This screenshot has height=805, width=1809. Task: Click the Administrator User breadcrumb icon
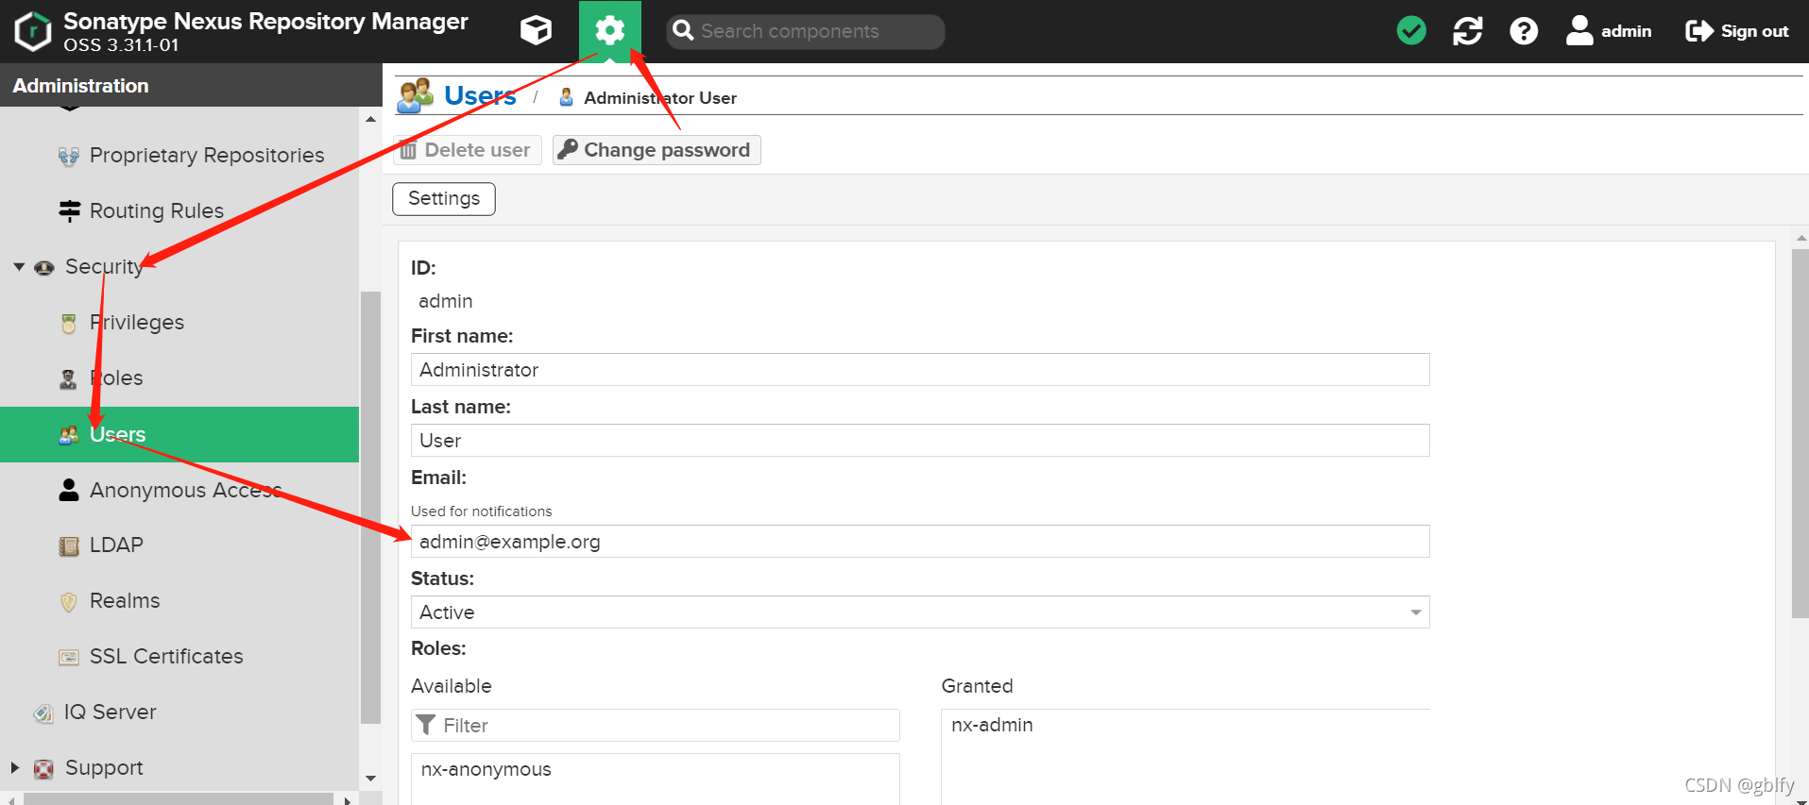pyautogui.click(x=567, y=97)
